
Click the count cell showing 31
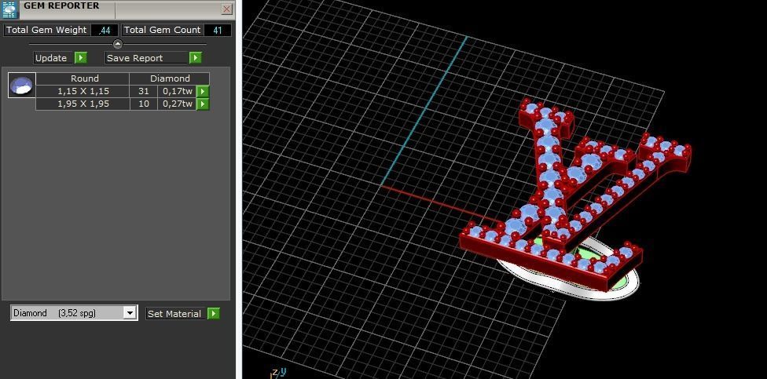click(x=143, y=91)
